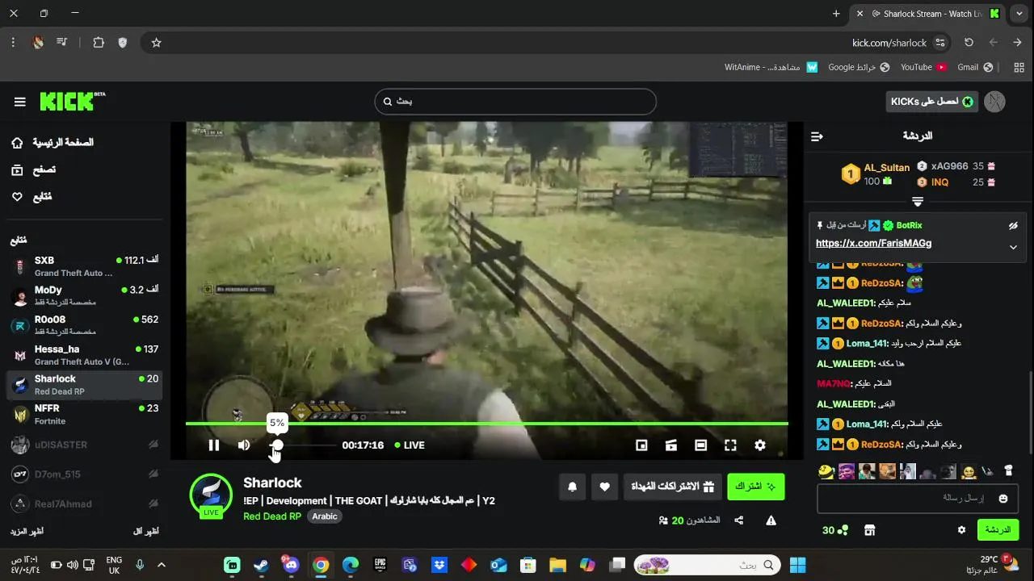Image resolution: width=1034 pixels, height=581 pixels.
Task: Toggle theater mode in the player
Action: click(700, 445)
